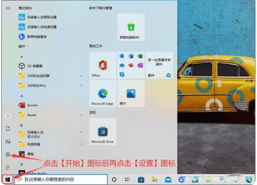Open Settings via the gear icon
257x185 pixels.
[8, 155]
